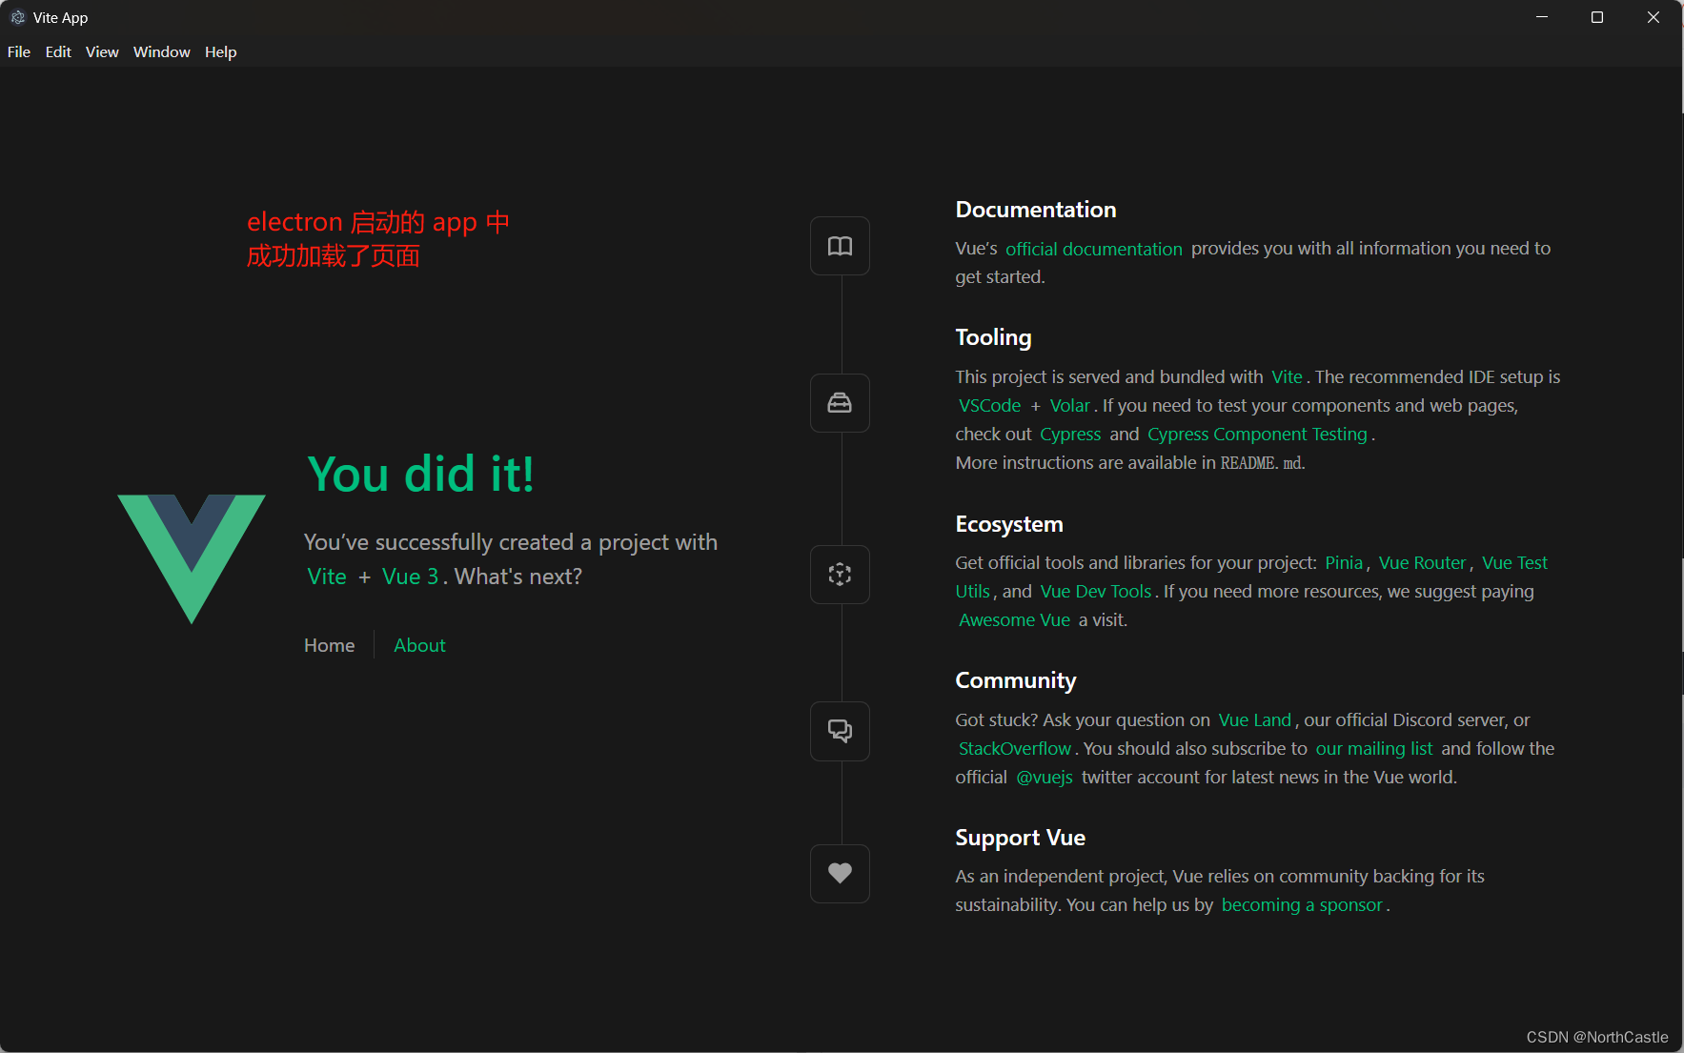
Task: Open the Awesome Vue link
Action: 1014,620
